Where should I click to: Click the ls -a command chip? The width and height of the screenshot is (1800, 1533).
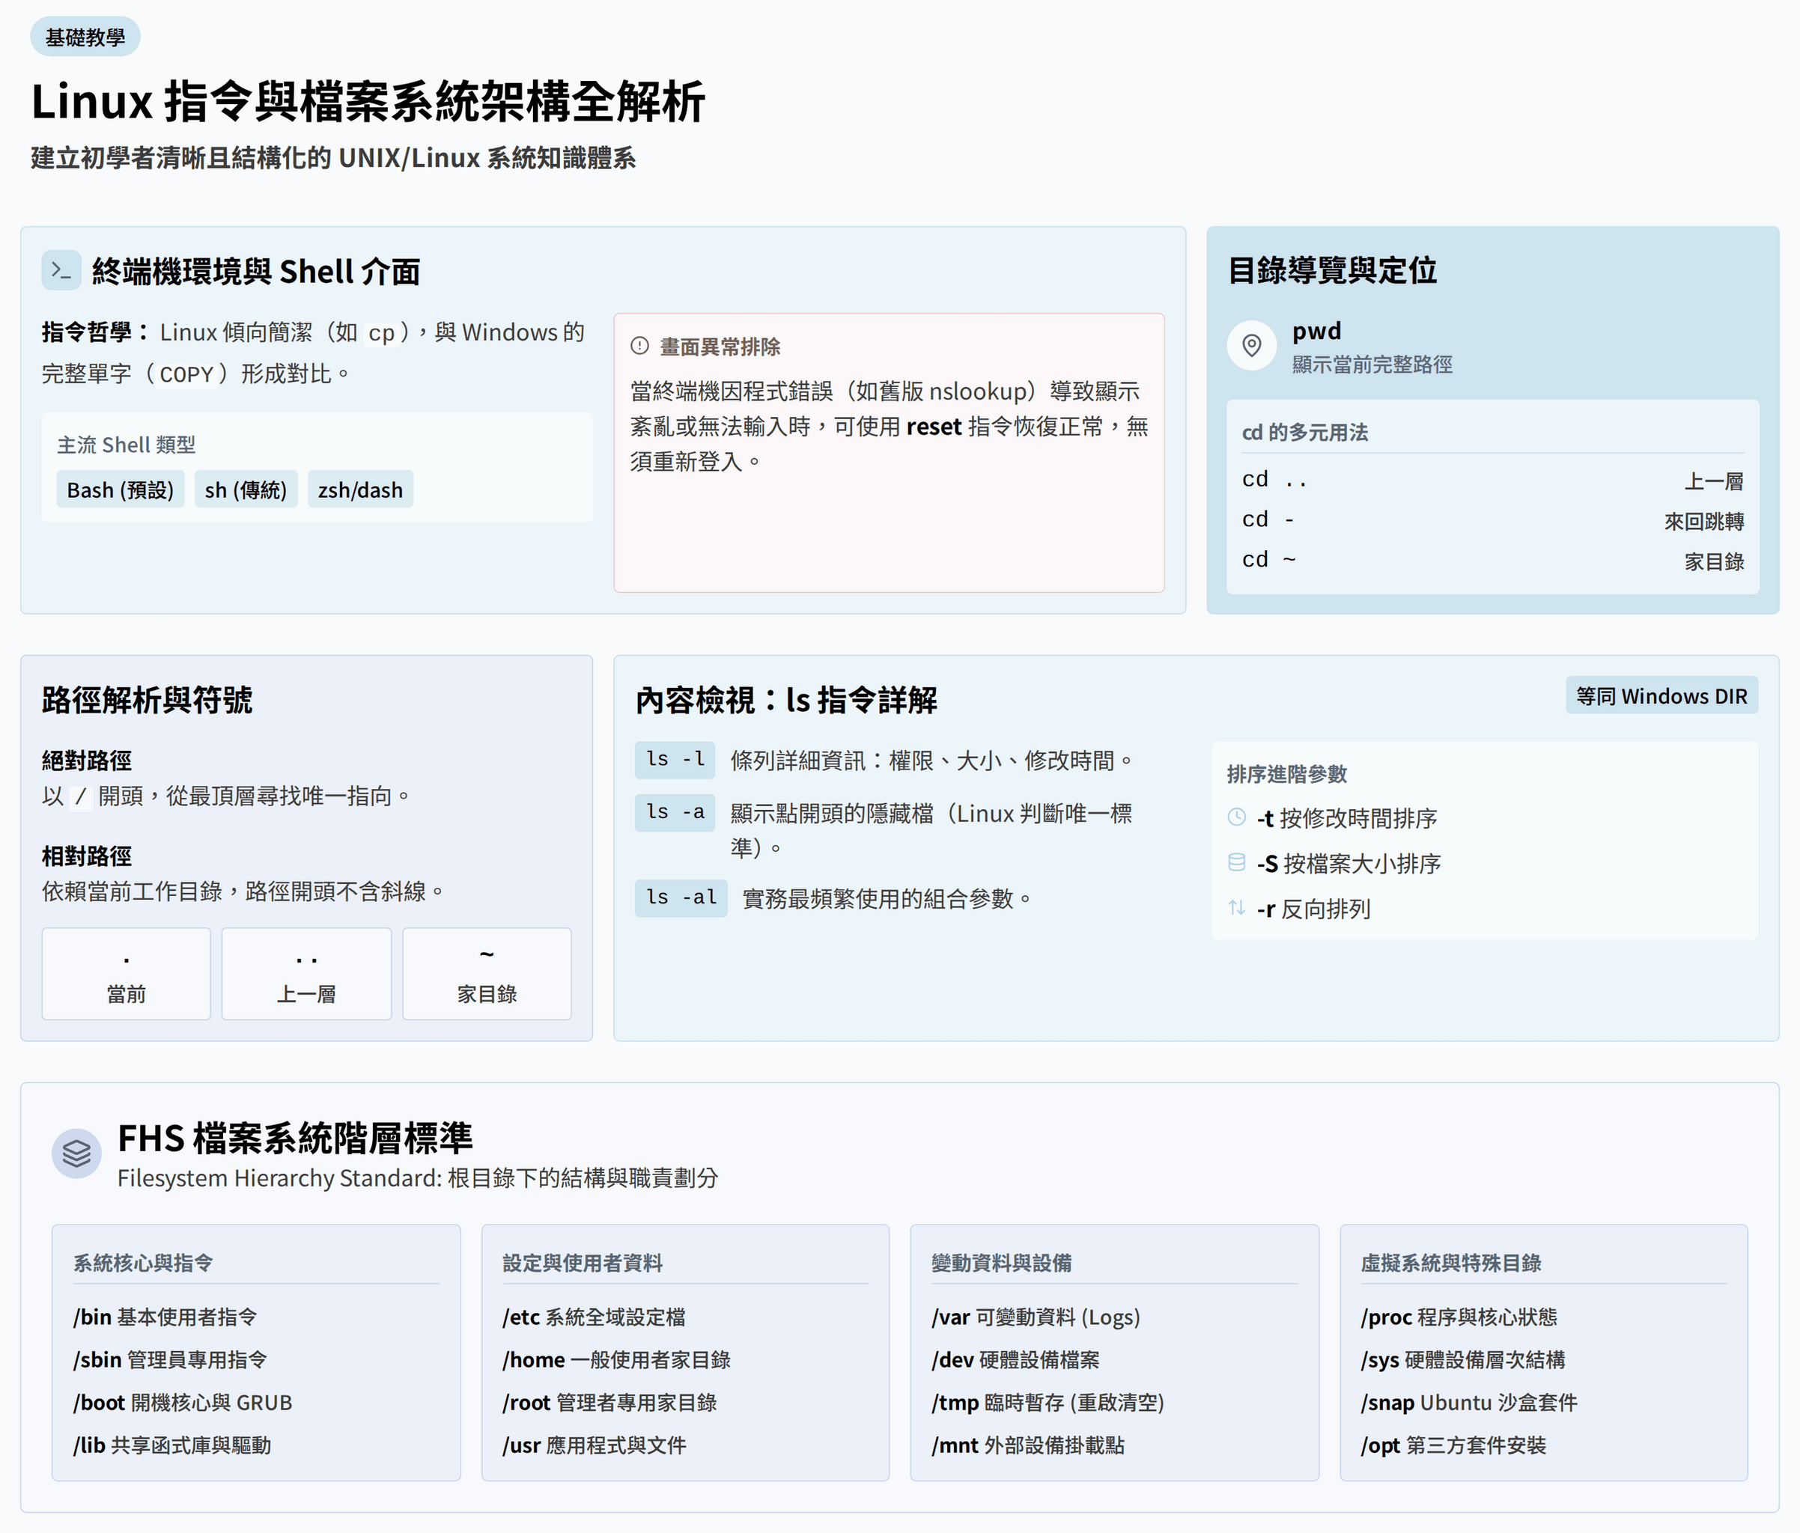coord(675,812)
